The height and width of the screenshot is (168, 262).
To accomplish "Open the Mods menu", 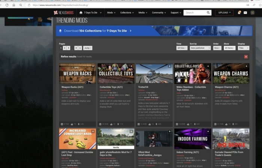I will coord(111,12).
